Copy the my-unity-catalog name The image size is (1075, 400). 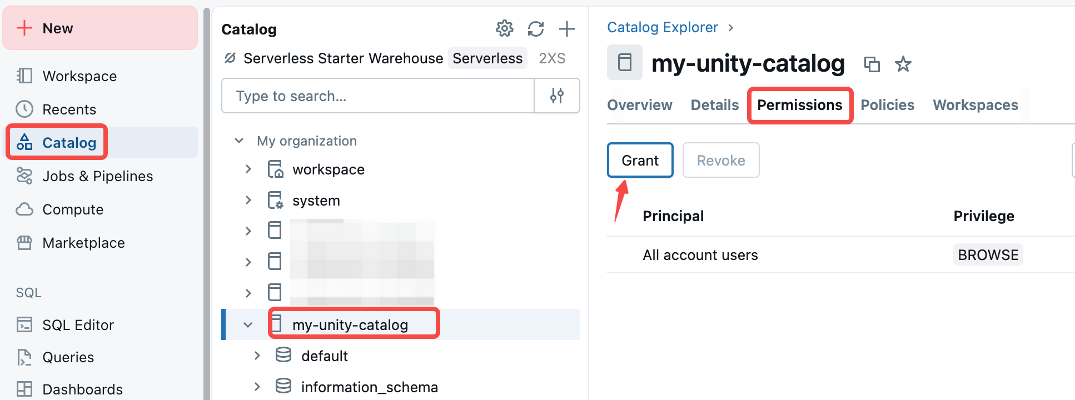pos(872,64)
